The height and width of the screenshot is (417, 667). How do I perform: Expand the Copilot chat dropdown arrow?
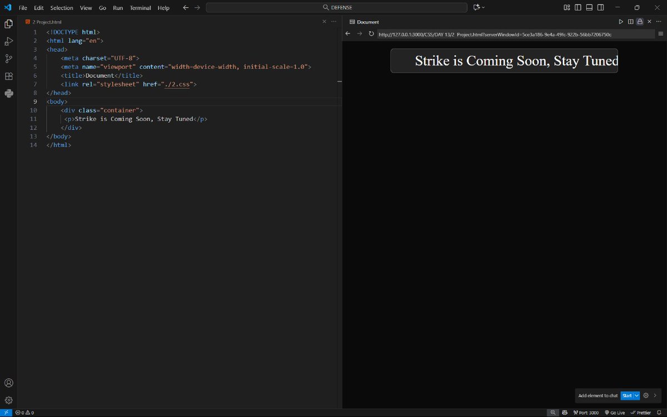[483, 7]
